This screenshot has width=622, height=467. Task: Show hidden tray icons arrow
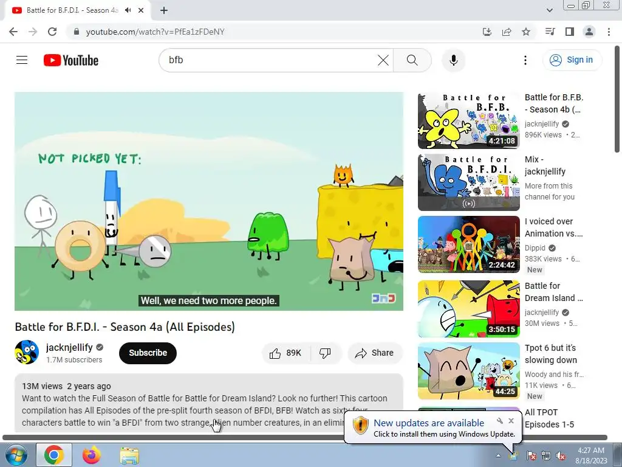point(498,455)
